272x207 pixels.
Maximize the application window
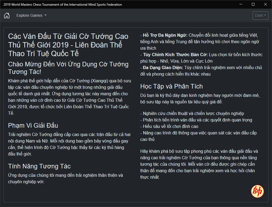click(253, 4)
